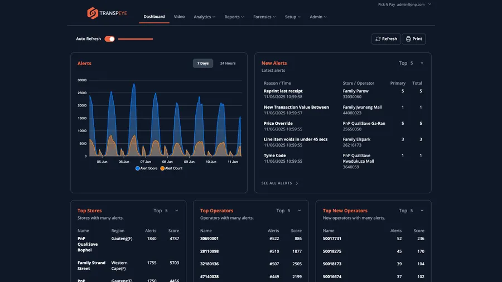Click the 'Reason / Time' column header

pyautogui.click(x=277, y=83)
